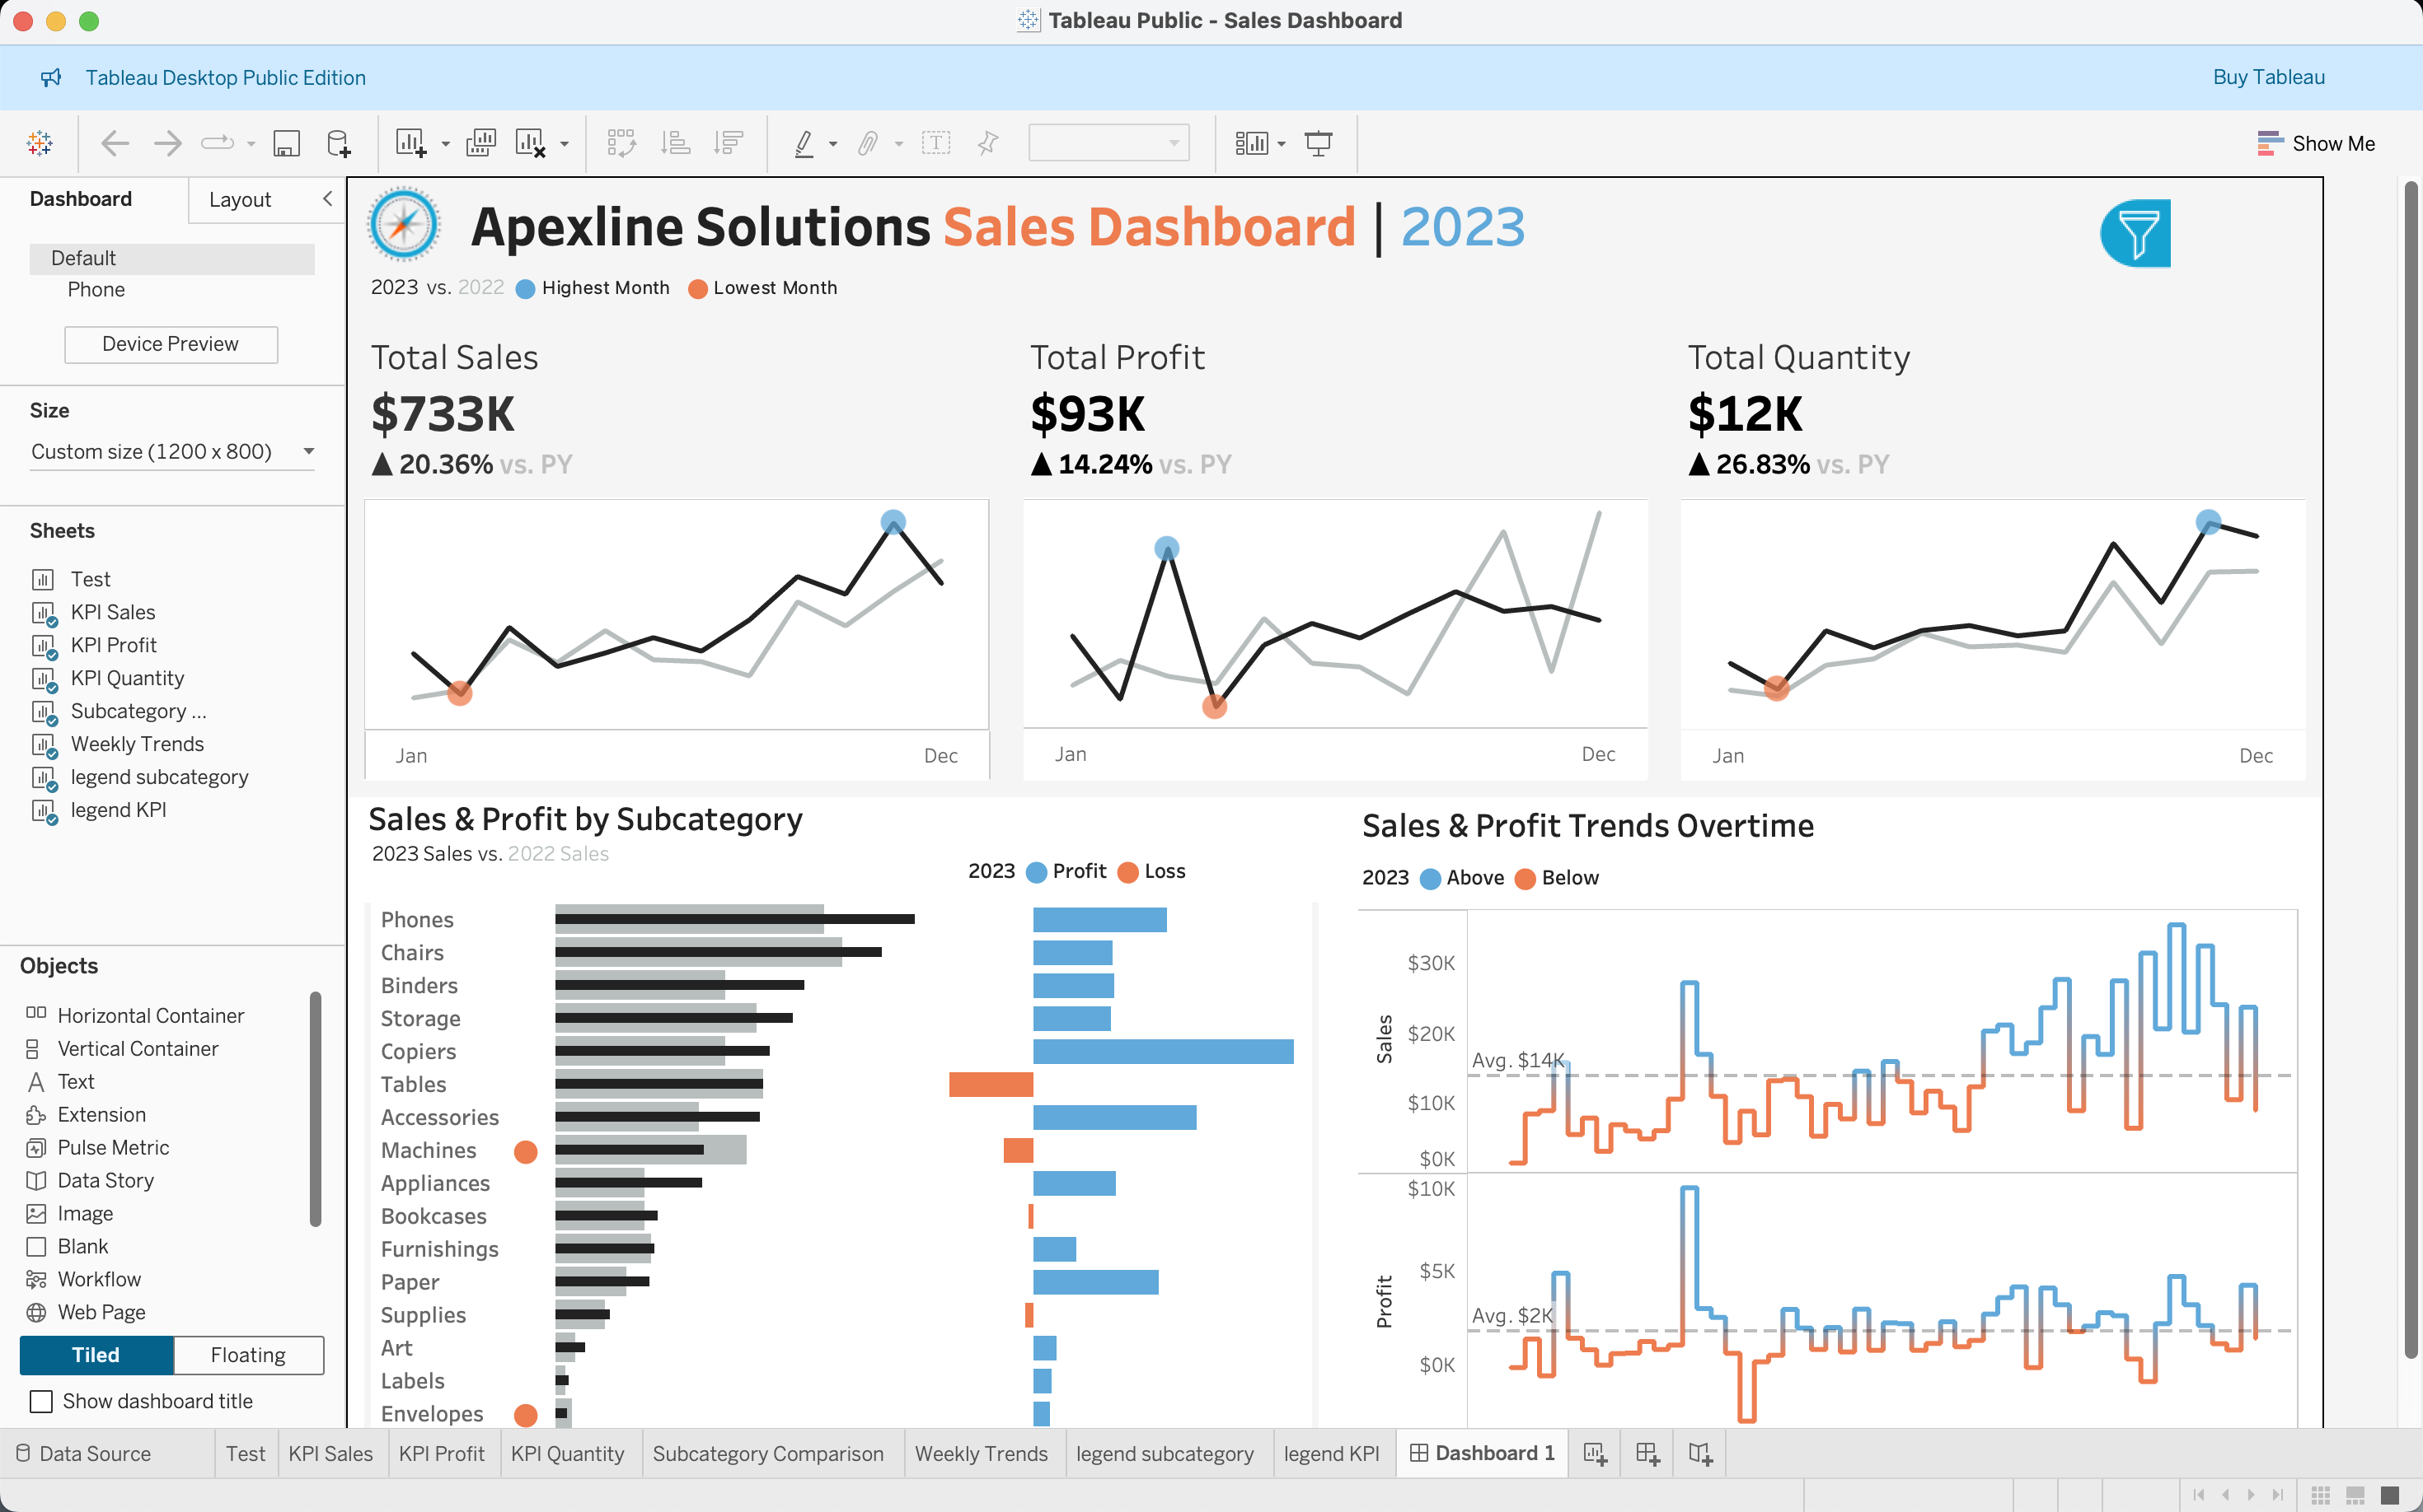Image resolution: width=2423 pixels, height=1512 pixels.
Task: Select the Default layout option
Action: click(x=172, y=258)
